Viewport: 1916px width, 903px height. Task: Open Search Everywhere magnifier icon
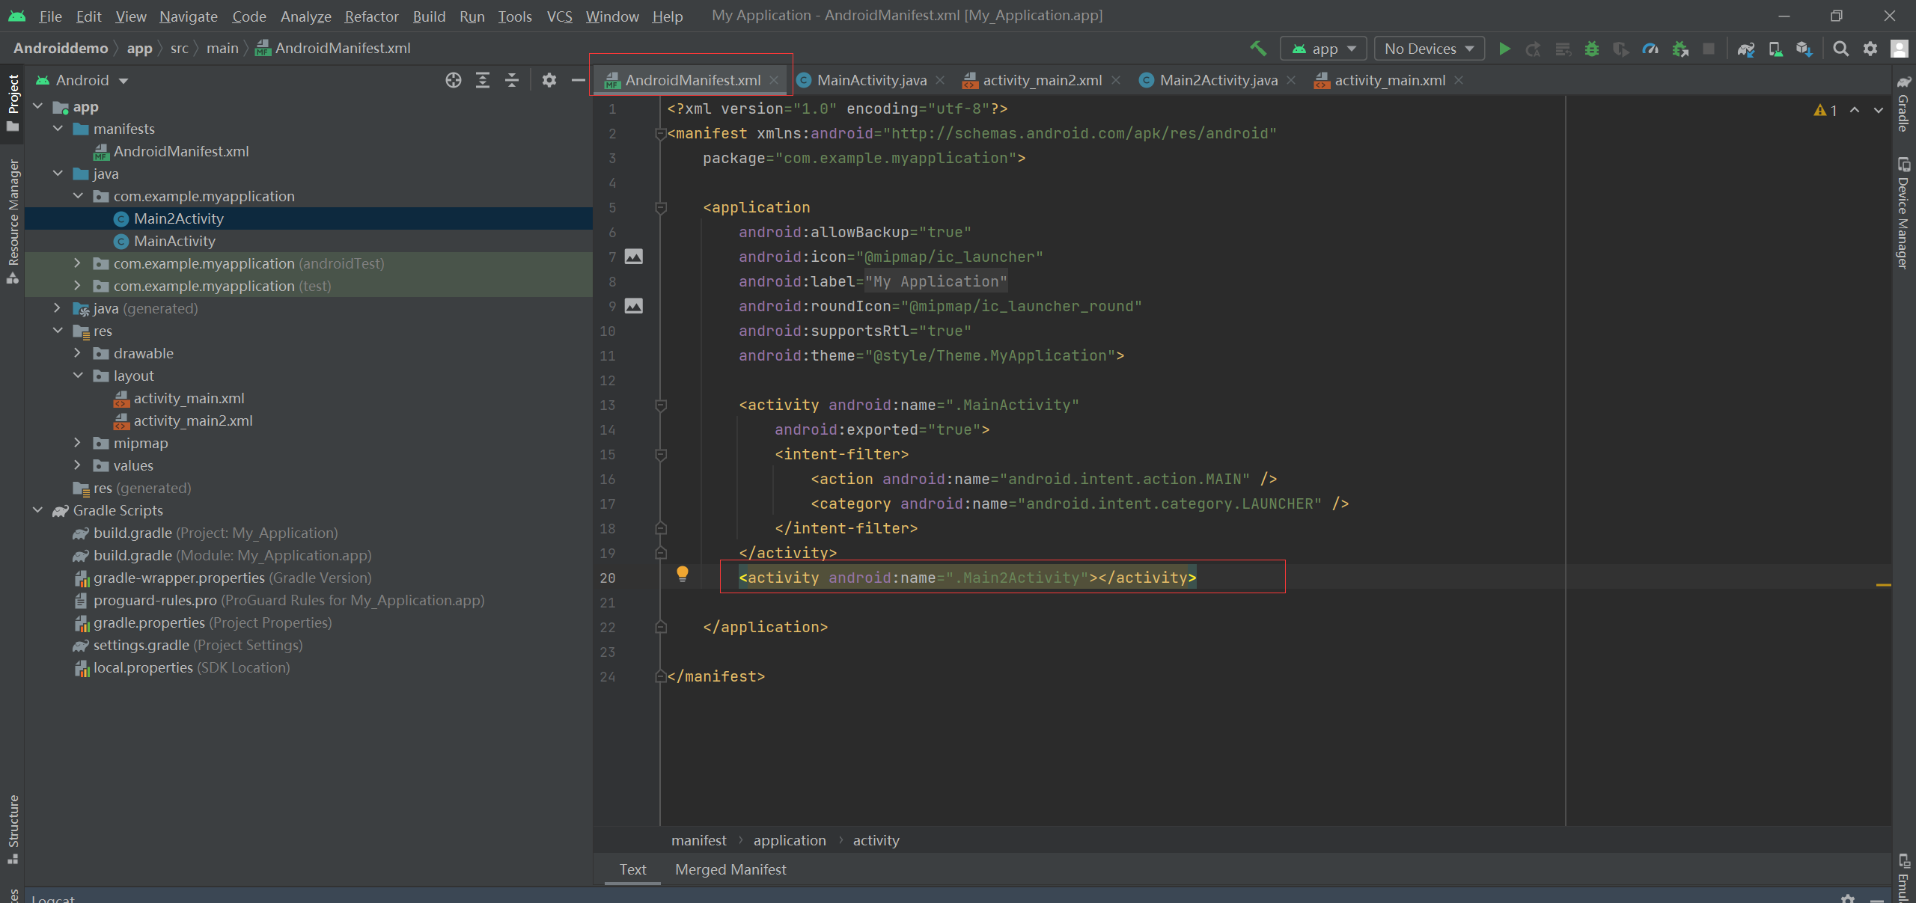1840,49
